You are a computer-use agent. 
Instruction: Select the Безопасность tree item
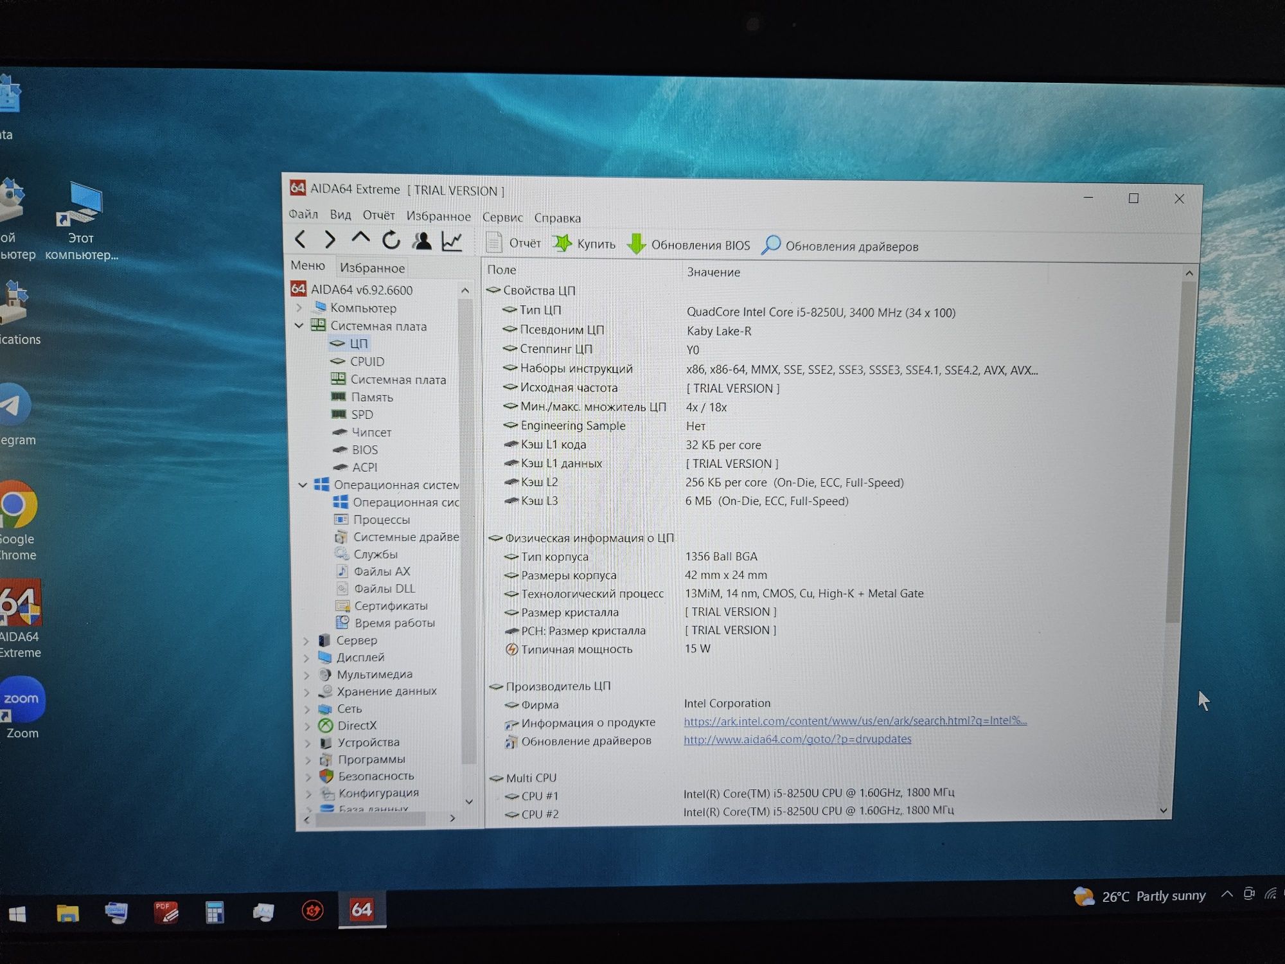coord(367,776)
